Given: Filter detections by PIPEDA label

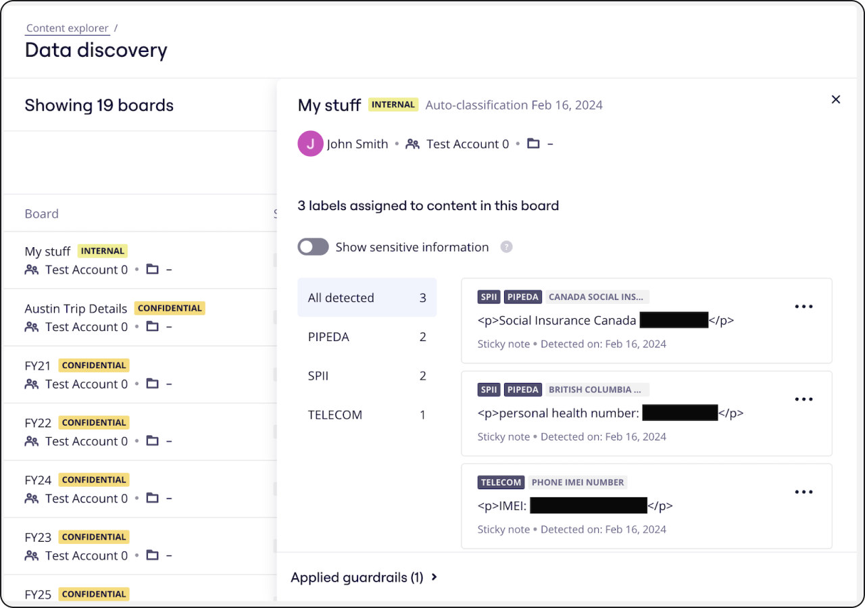Looking at the screenshot, I should (x=366, y=337).
